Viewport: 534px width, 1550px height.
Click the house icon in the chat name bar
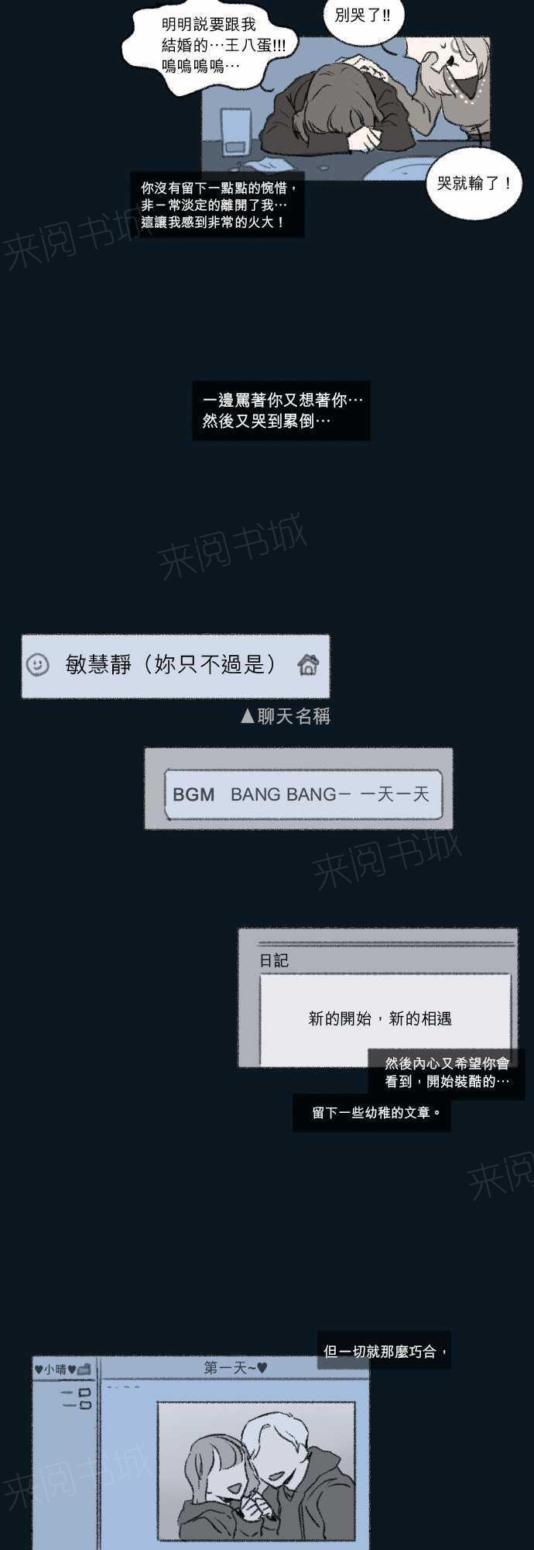click(x=308, y=664)
